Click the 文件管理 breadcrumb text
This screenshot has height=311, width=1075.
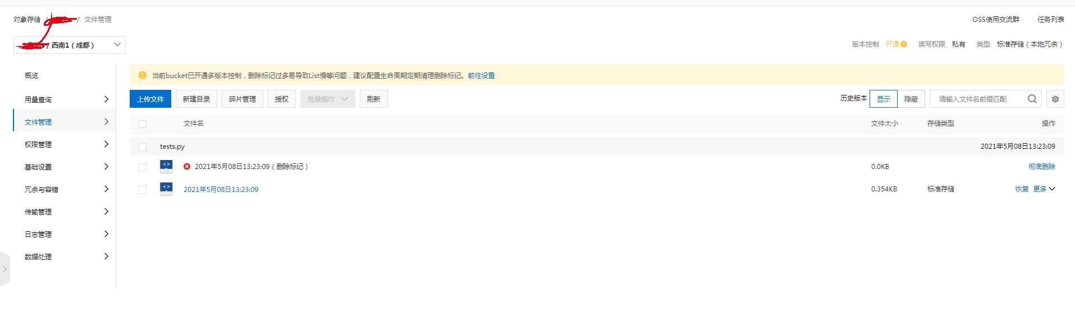pos(98,20)
